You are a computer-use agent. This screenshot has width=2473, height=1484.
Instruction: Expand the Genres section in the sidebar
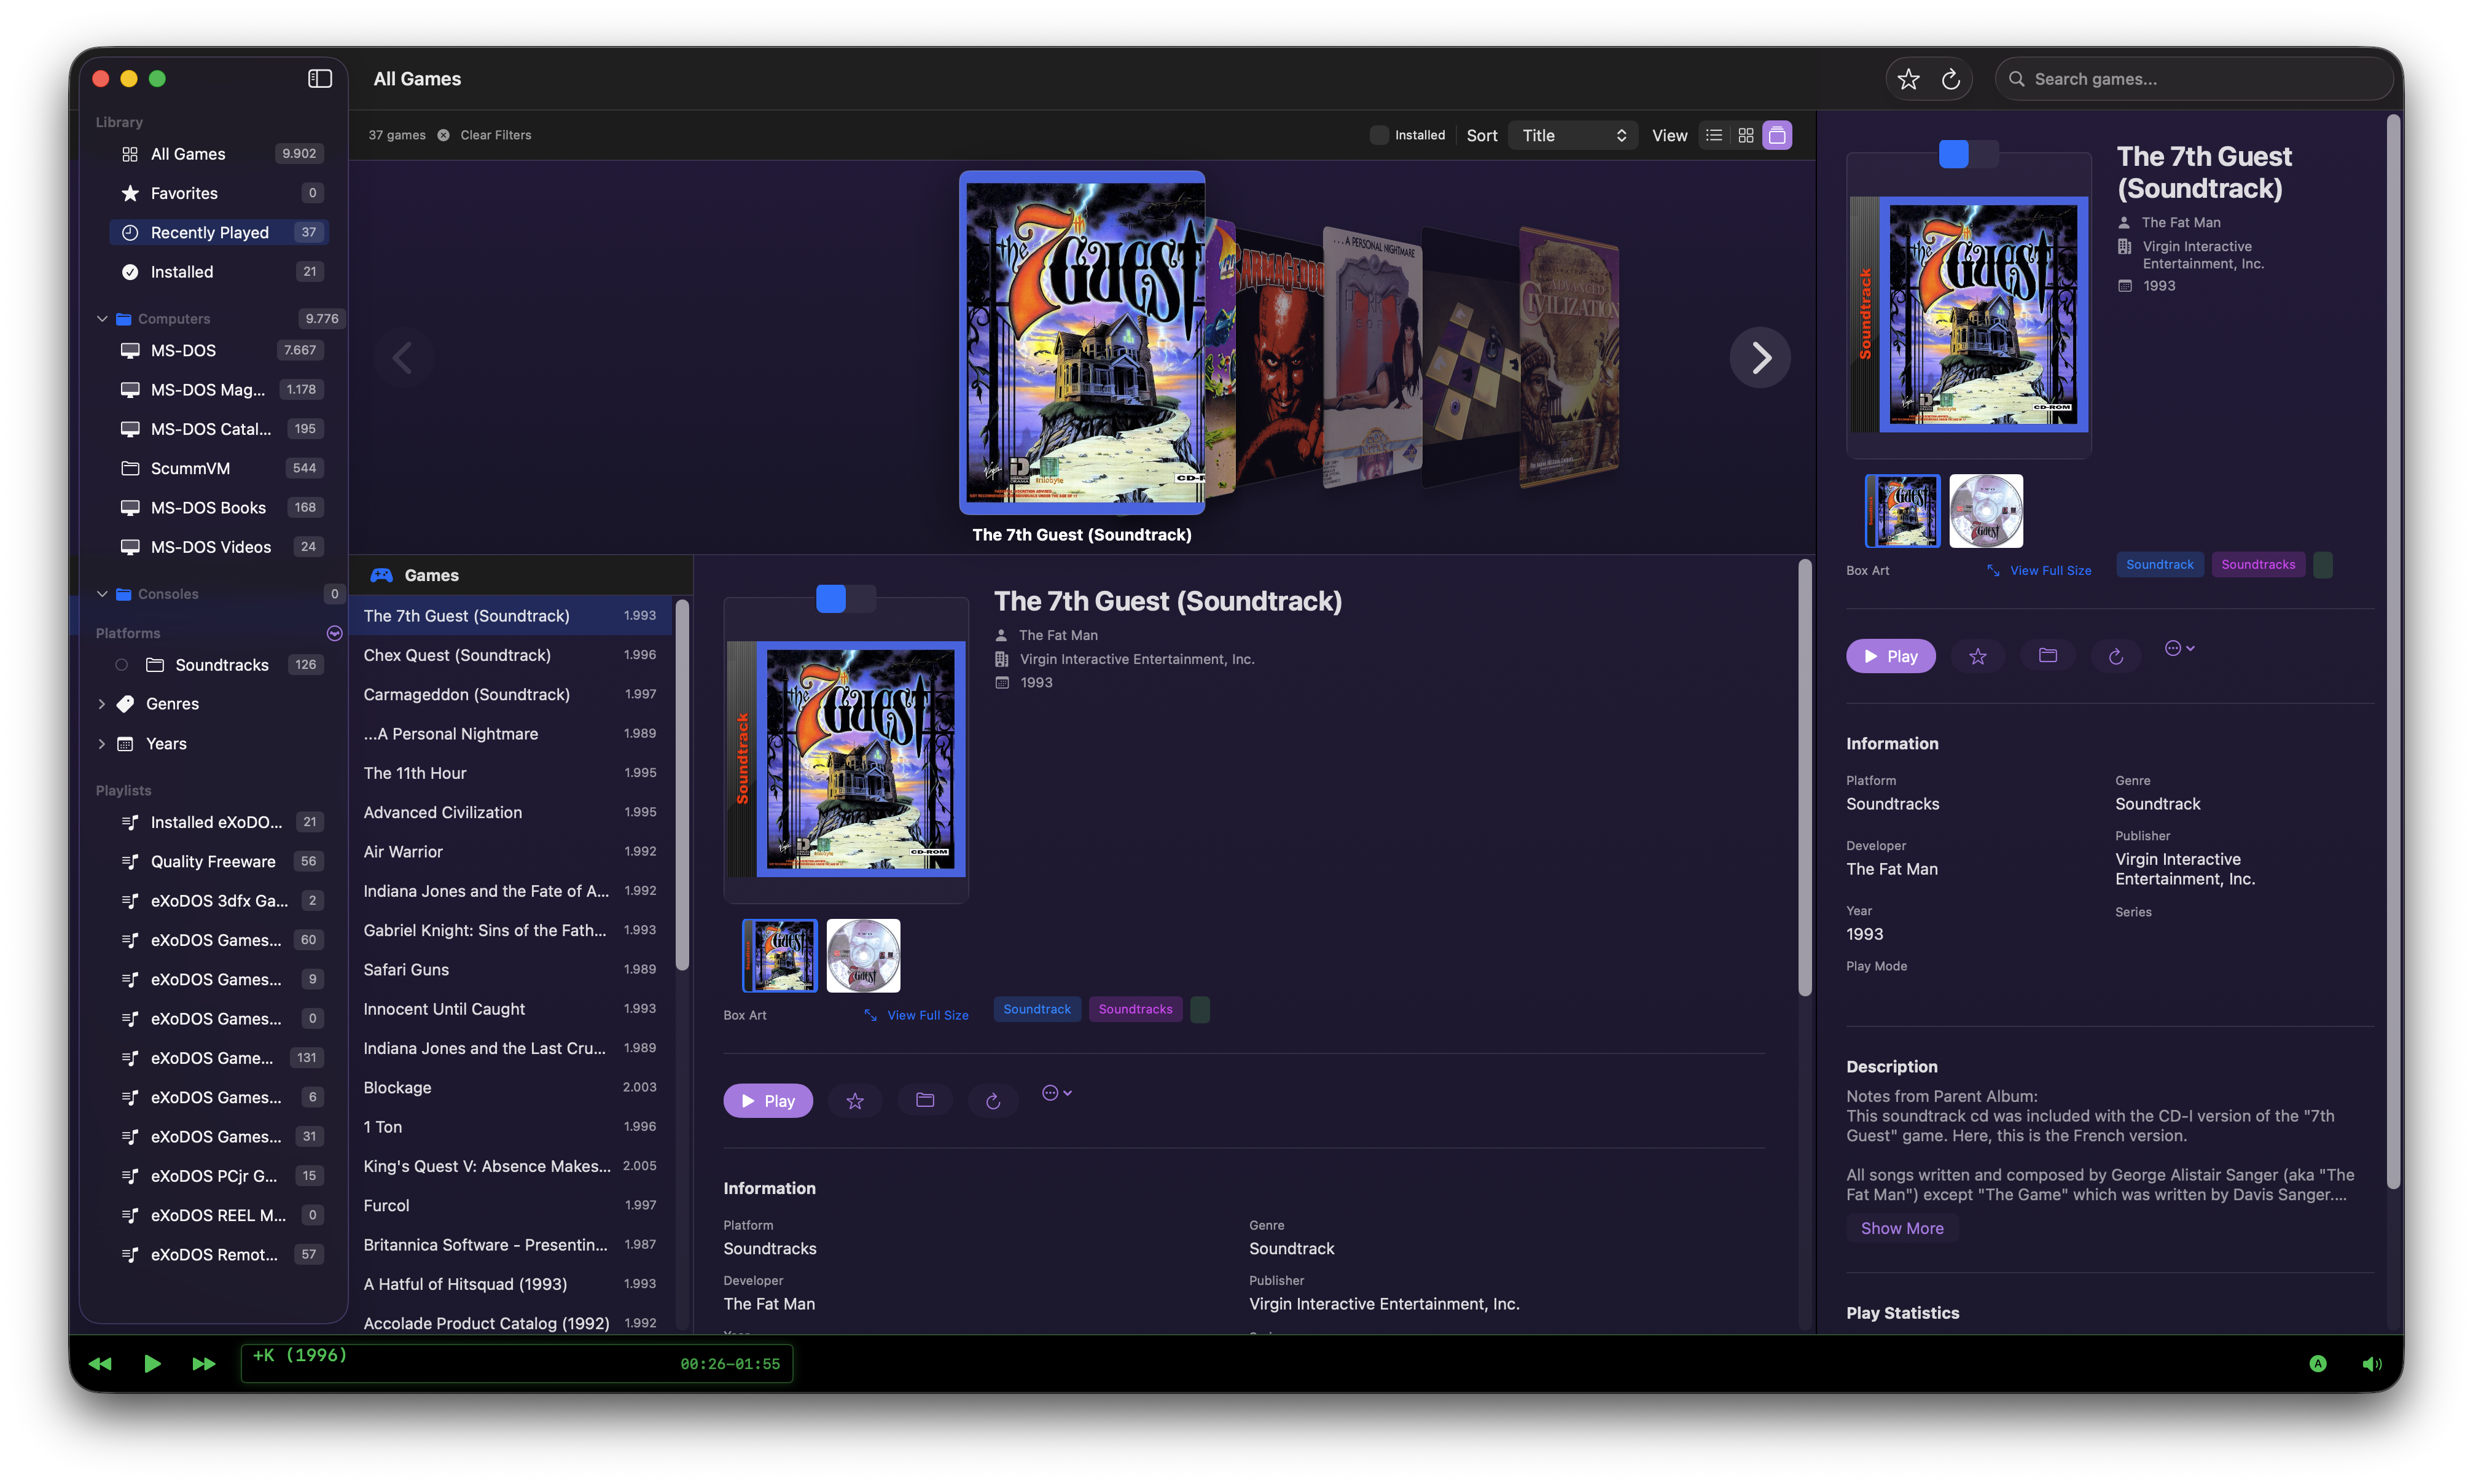102,703
